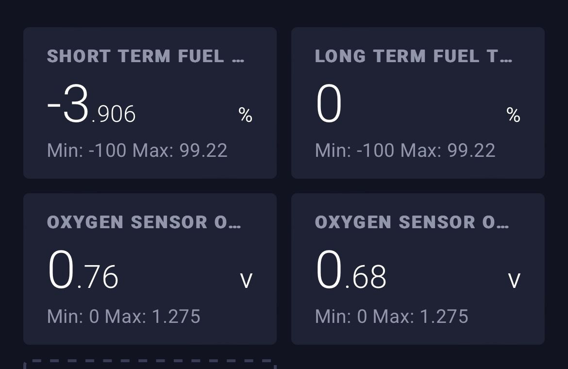
Task: Tap the V unit beside 0.68 reading
Action: pyautogui.click(x=515, y=280)
